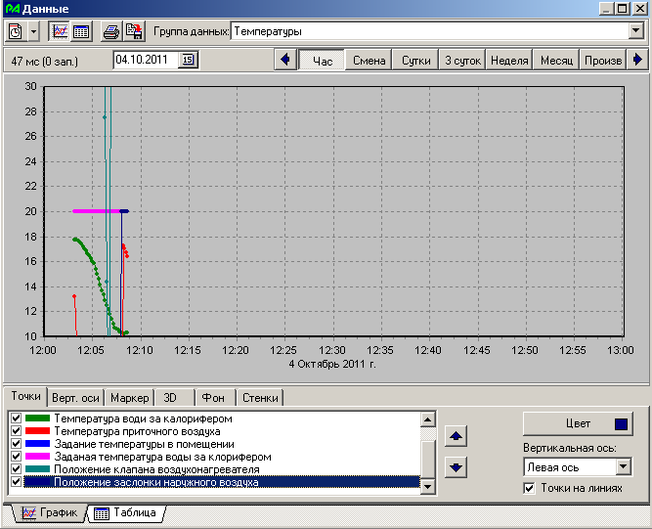
Task: Click the export data icon
Action: click(x=135, y=31)
